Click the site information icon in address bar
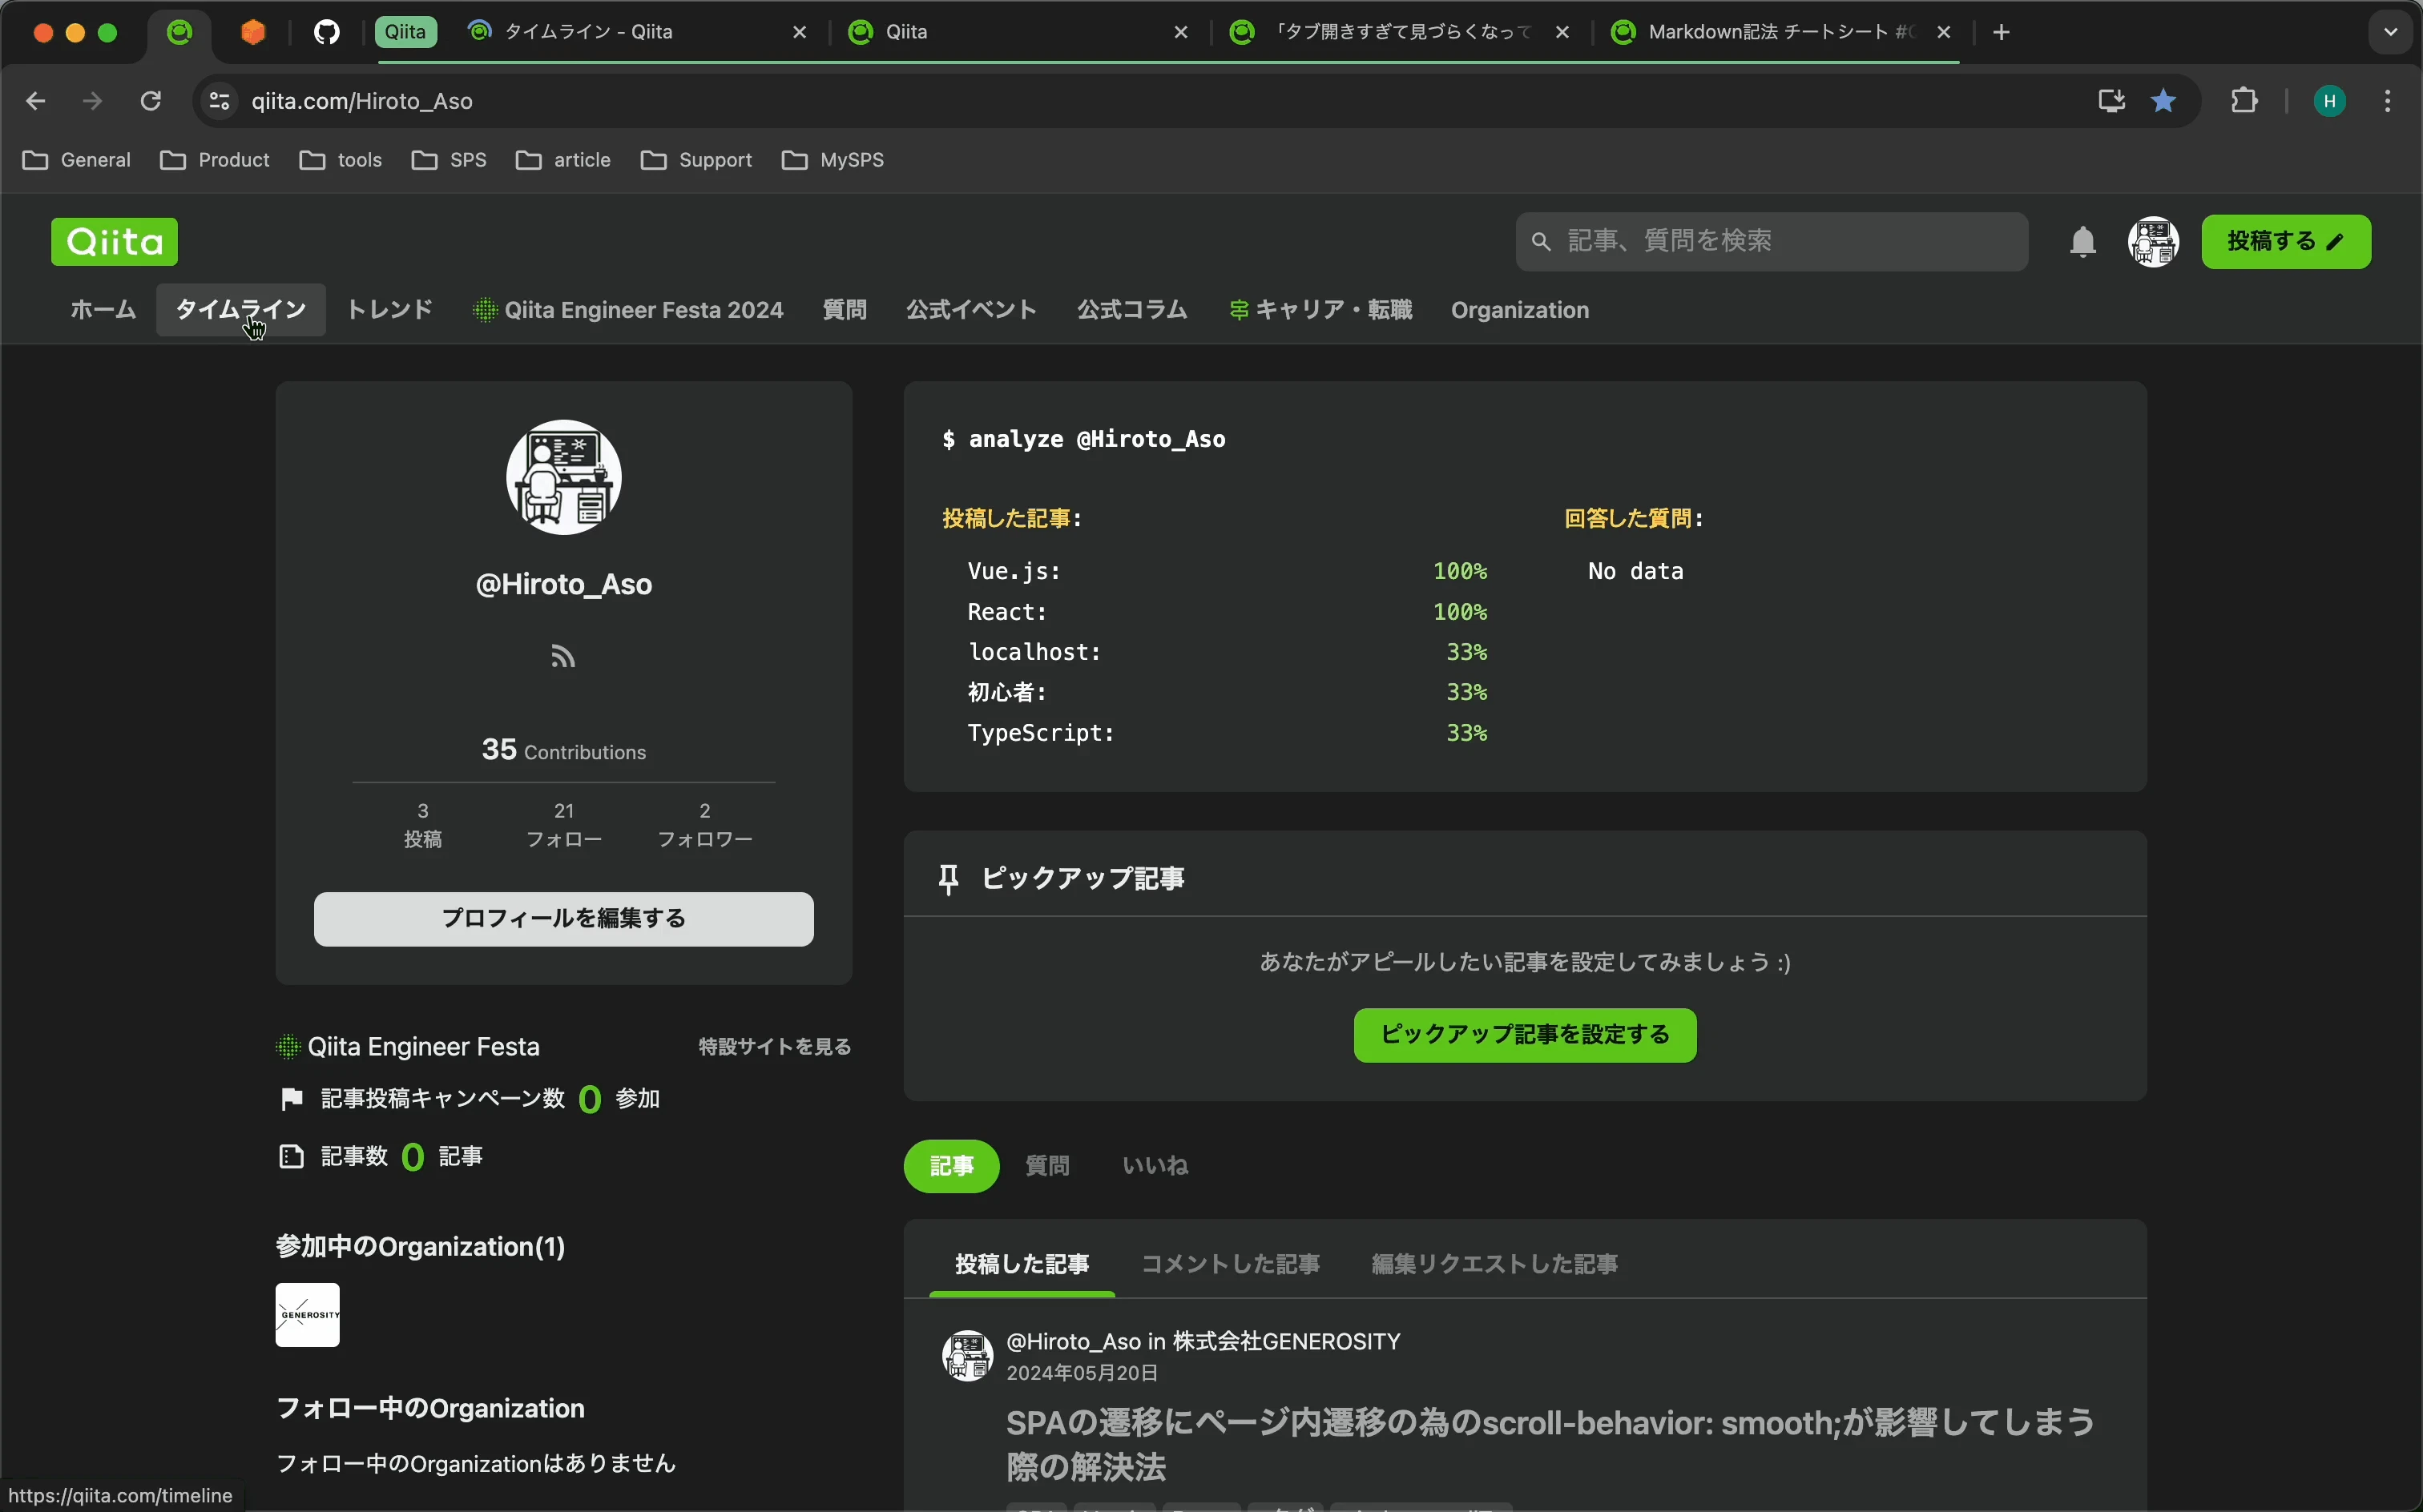This screenshot has width=2423, height=1512. pyautogui.click(x=219, y=101)
